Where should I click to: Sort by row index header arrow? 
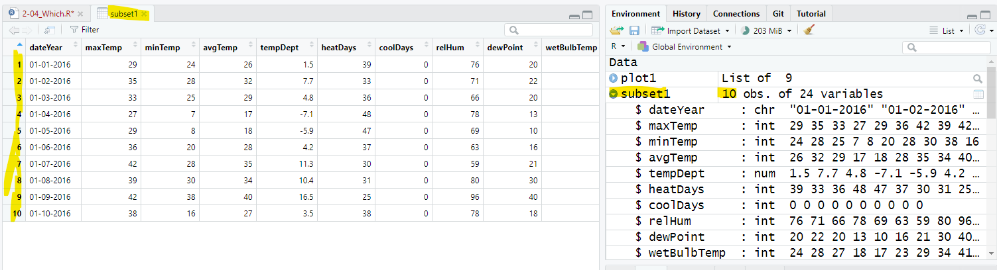coord(19,45)
